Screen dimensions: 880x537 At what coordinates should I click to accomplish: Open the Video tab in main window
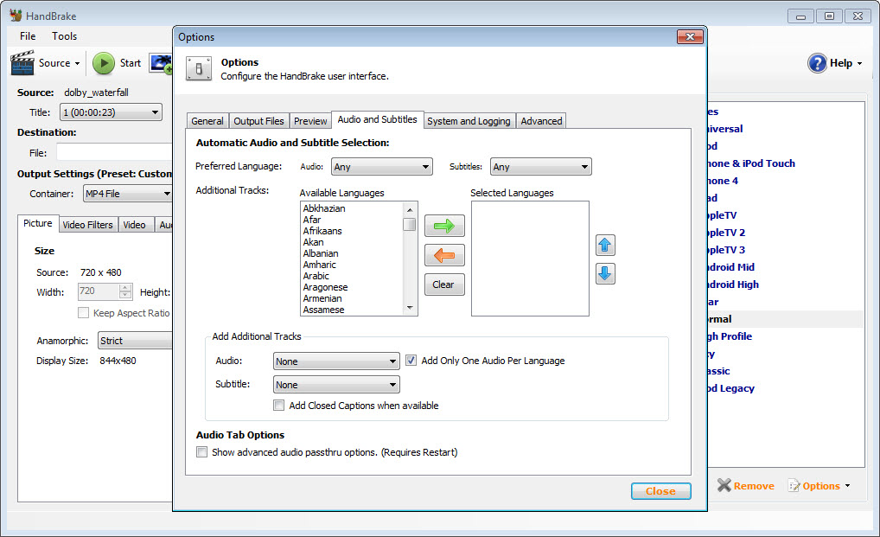tap(134, 225)
